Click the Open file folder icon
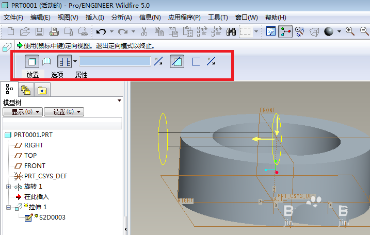Viewport: 370px width, 235px height. coord(25,31)
